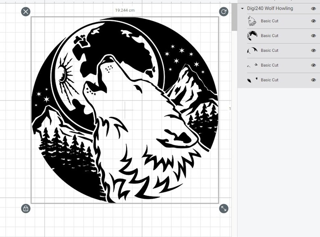
Task: Click the wolf howling artwork on canvas
Action: tap(125, 110)
